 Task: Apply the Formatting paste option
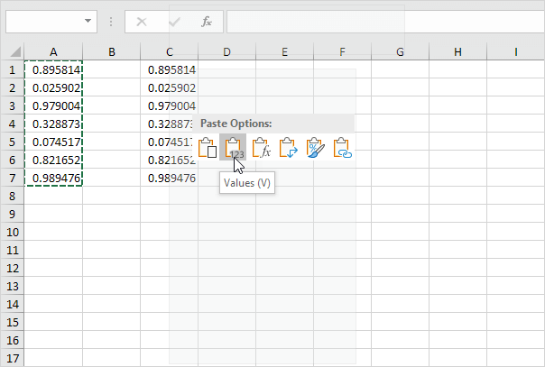click(315, 148)
